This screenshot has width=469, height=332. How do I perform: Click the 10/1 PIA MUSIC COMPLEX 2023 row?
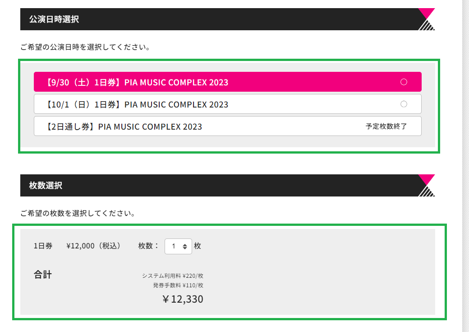180,104
